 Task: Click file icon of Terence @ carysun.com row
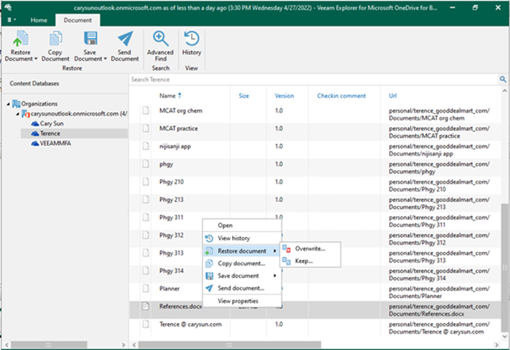coord(146,324)
